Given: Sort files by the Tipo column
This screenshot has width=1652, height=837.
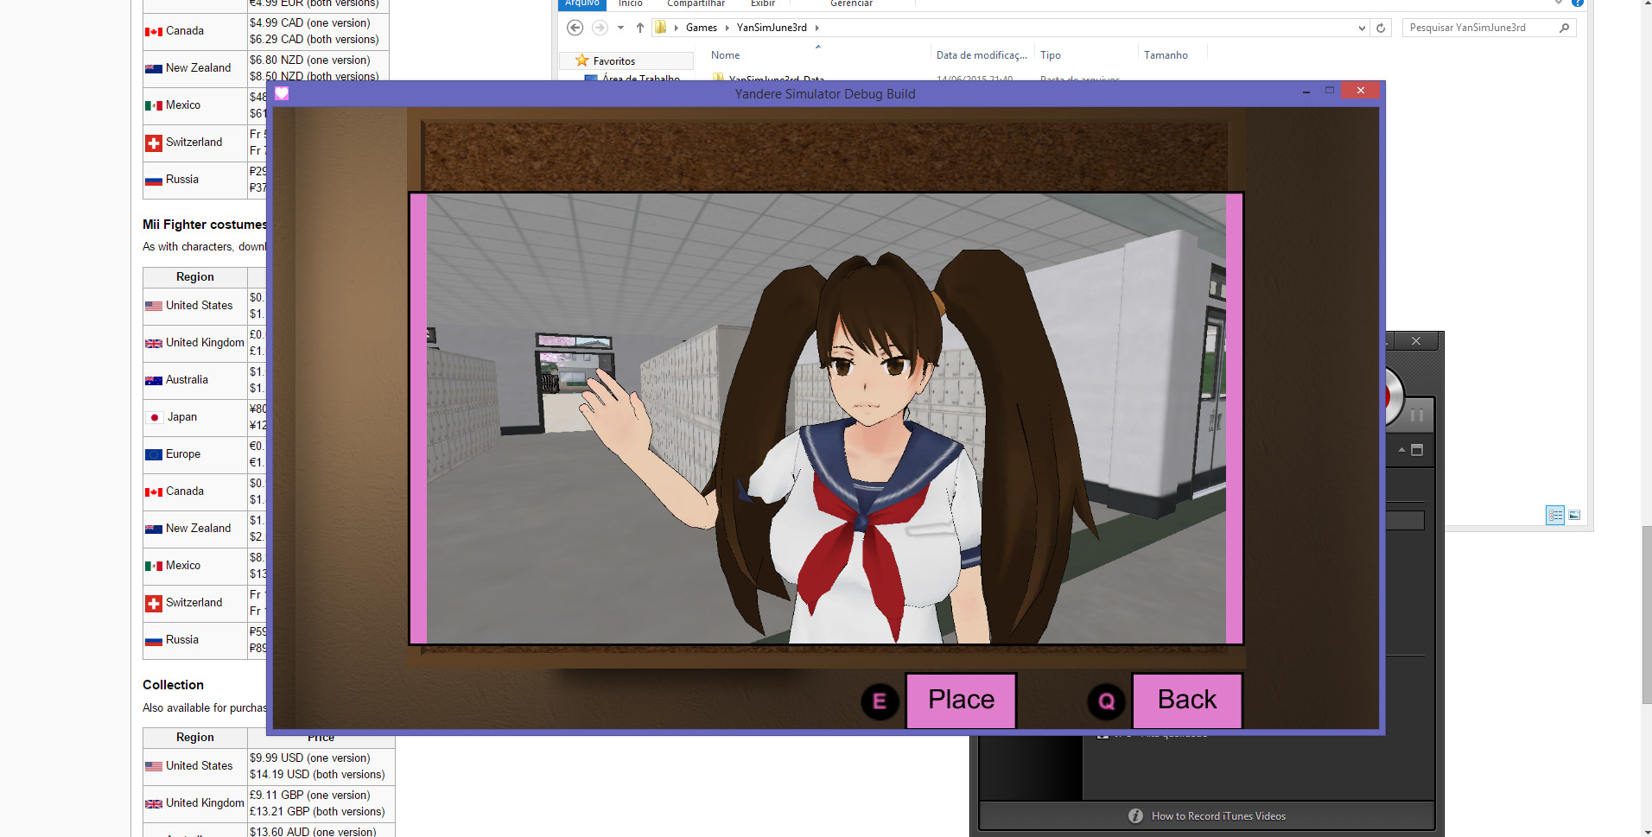Looking at the screenshot, I should point(1051,55).
